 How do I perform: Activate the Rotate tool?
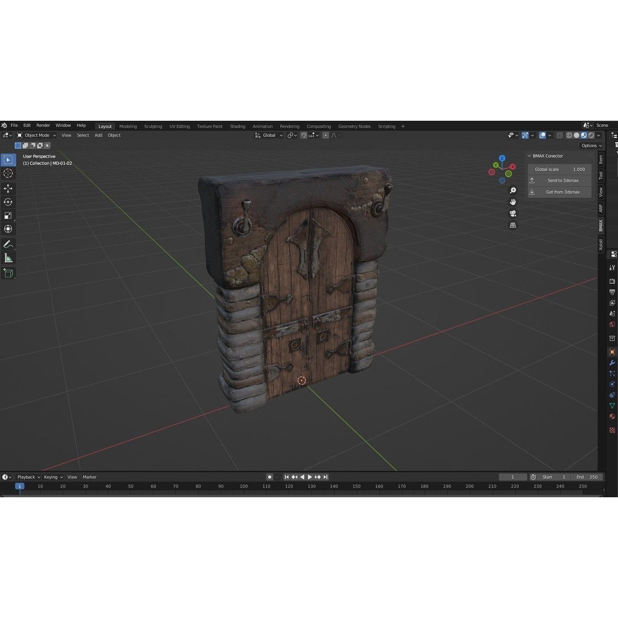pyautogui.click(x=8, y=201)
